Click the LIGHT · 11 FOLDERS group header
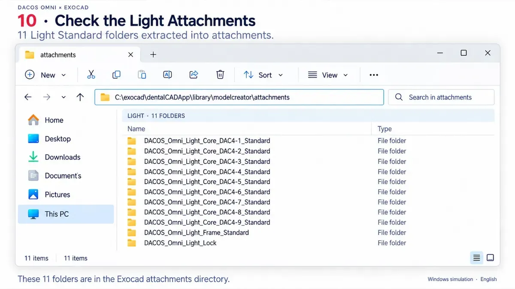Screen dimensions: 515x289 pyautogui.click(x=308, y=116)
